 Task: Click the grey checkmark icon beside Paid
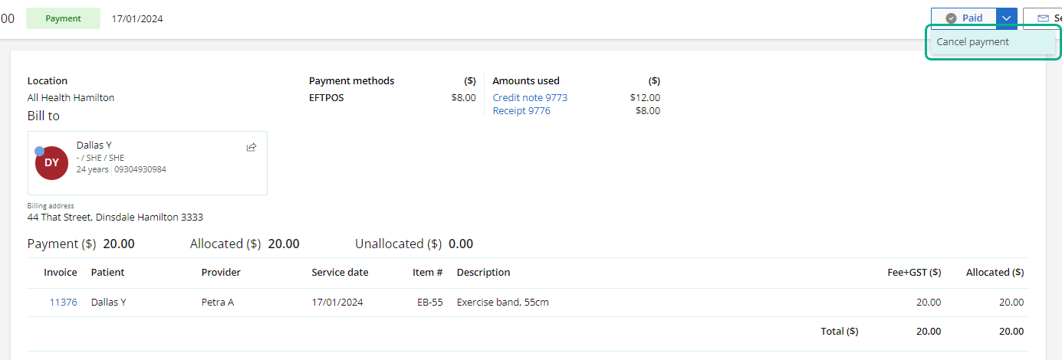[x=951, y=18]
